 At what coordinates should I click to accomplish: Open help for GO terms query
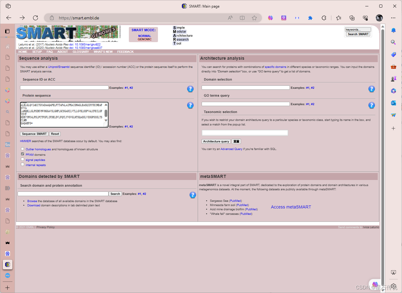click(371, 105)
